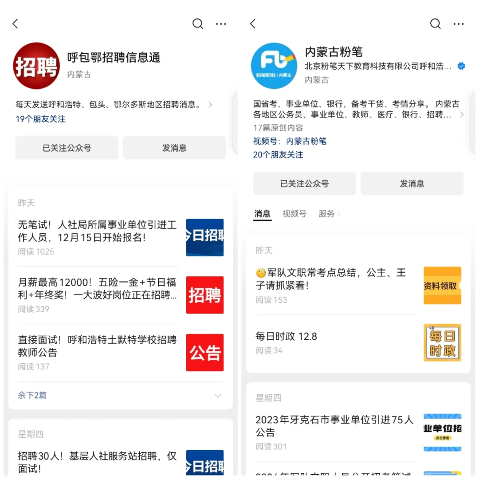Open article 无笔试！人社局所属事业单位引进工作人员
The height and width of the screenshot is (479, 479).
[x=97, y=231]
